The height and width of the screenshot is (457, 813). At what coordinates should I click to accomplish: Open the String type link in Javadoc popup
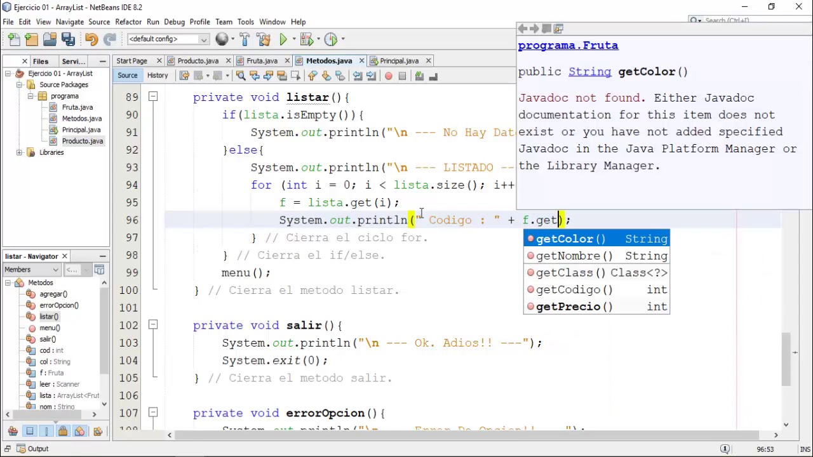pos(589,72)
